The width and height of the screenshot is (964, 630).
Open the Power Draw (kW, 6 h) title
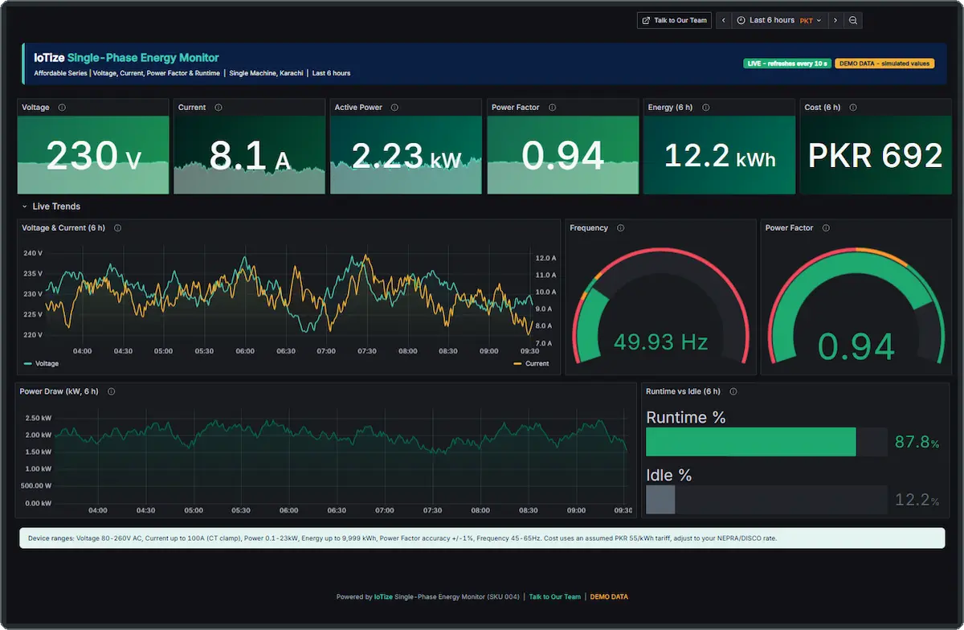click(59, 392)
